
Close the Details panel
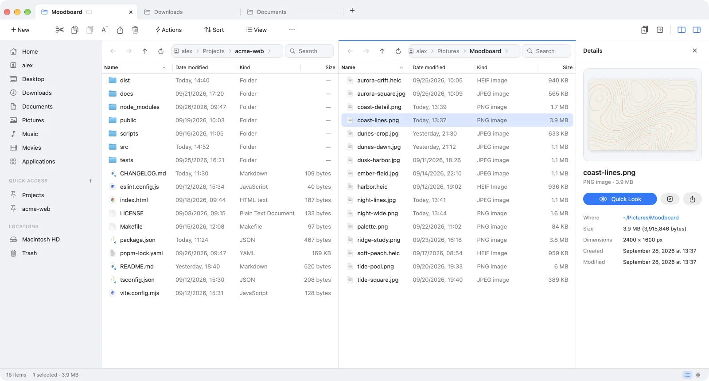click(x=695, y=51)
